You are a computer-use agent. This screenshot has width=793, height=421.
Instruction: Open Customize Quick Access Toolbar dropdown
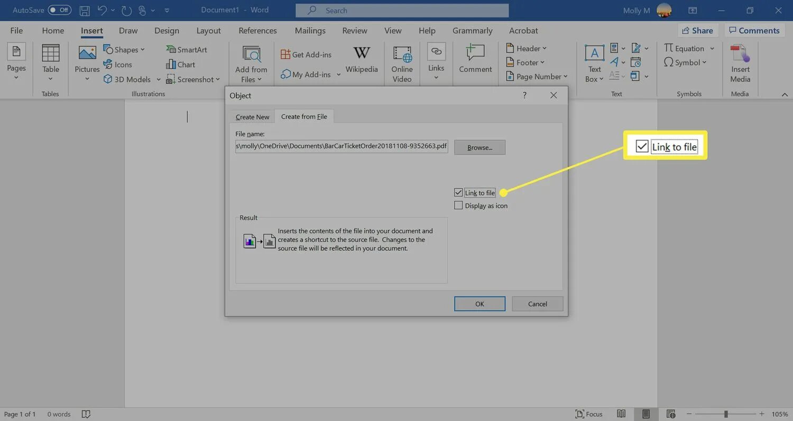(x=167, y=10)
